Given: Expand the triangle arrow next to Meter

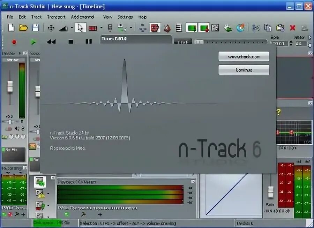Looking at the screenshot, I should (x=310, y=37).
